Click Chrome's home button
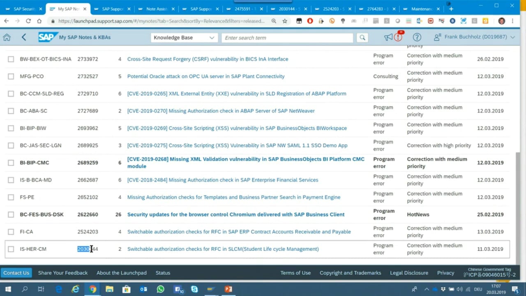526x296 pixels. (x=39, y=21)
